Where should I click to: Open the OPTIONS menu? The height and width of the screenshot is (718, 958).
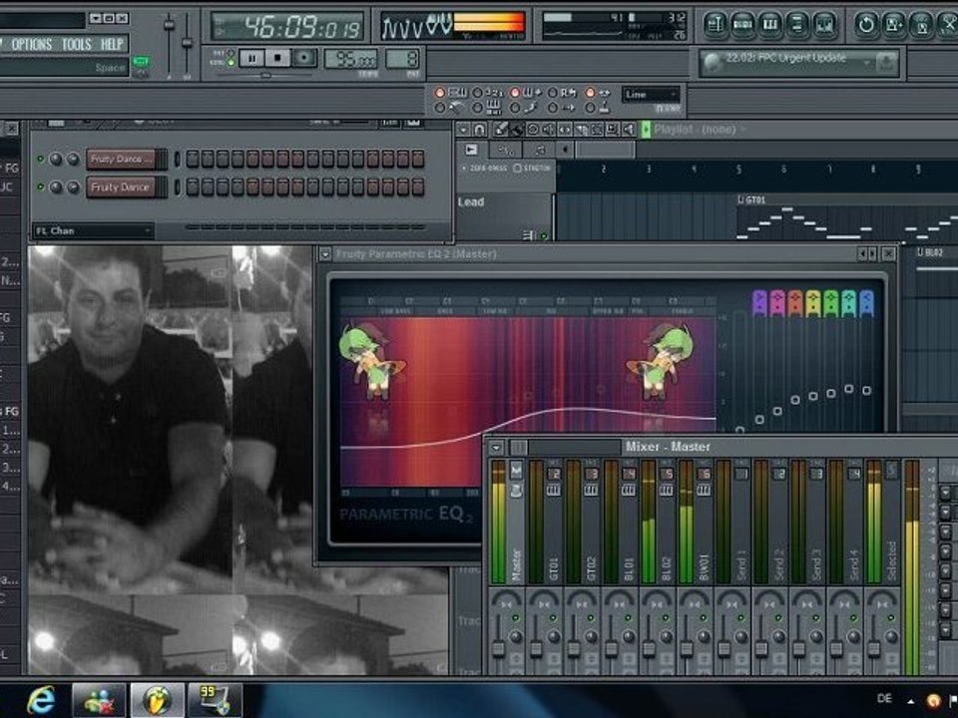(32, 44)
